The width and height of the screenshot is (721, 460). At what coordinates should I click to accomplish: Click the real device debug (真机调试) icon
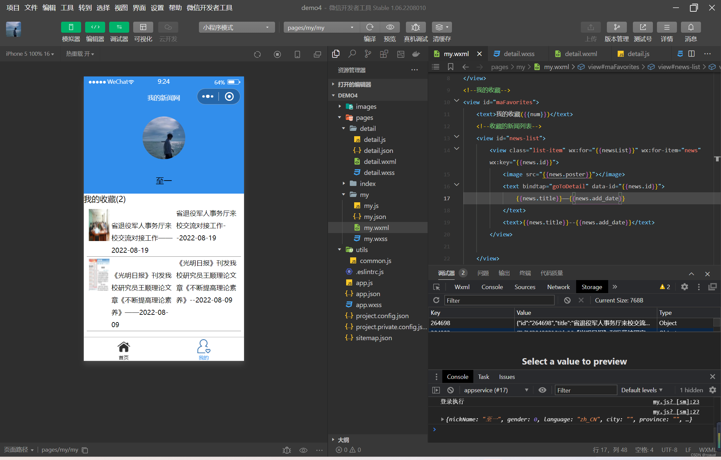(x=415, y=27)
